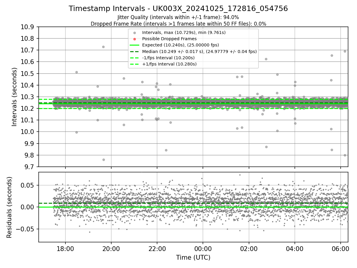Image resolution: width=357 pixels, height=268 pixels.
Task: Click the '22:00' x-axis tick label
Action: coord(157,249)
